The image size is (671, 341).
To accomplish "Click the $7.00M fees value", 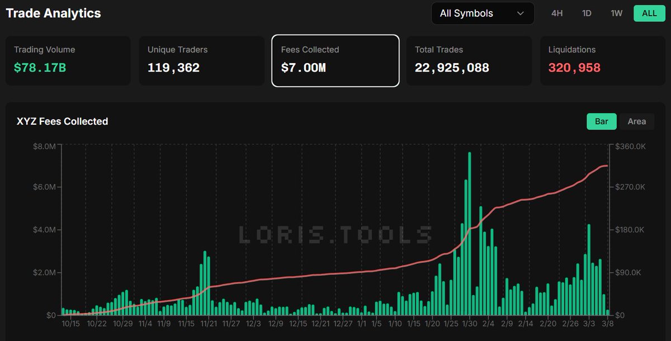I will tap(303, 68).
